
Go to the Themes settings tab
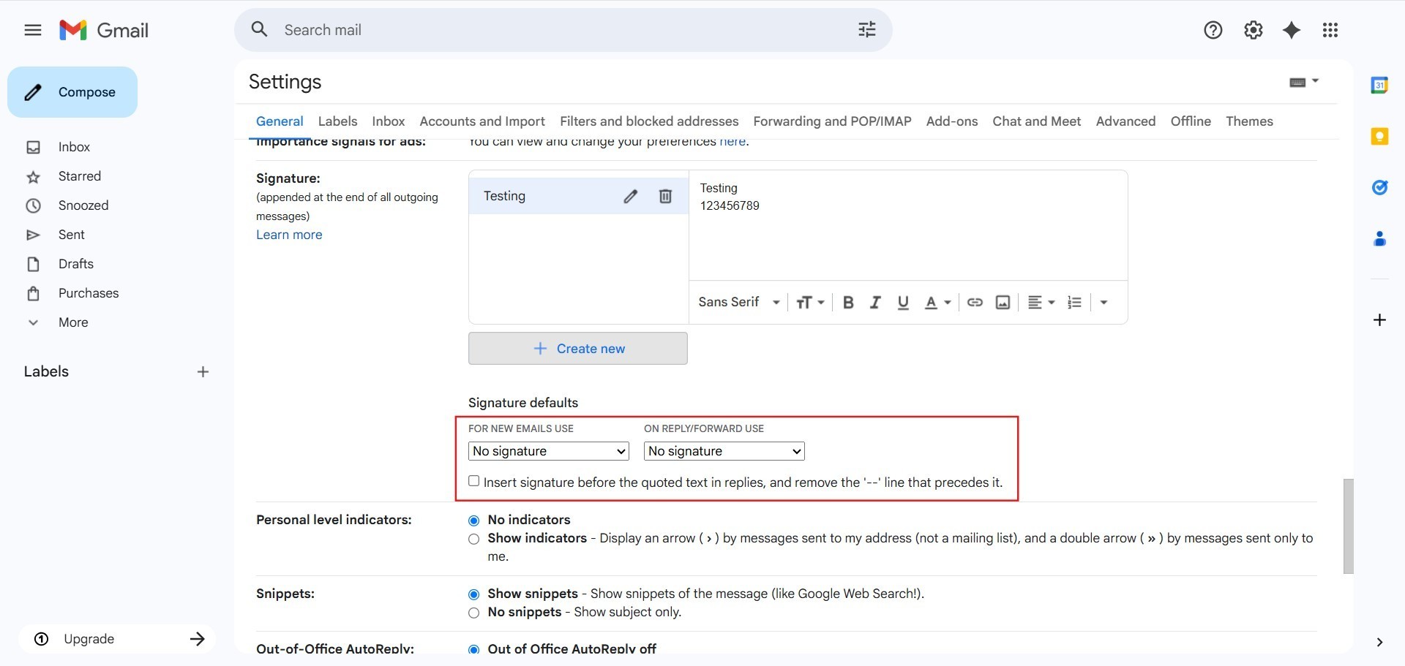(x=1249, y=121)
